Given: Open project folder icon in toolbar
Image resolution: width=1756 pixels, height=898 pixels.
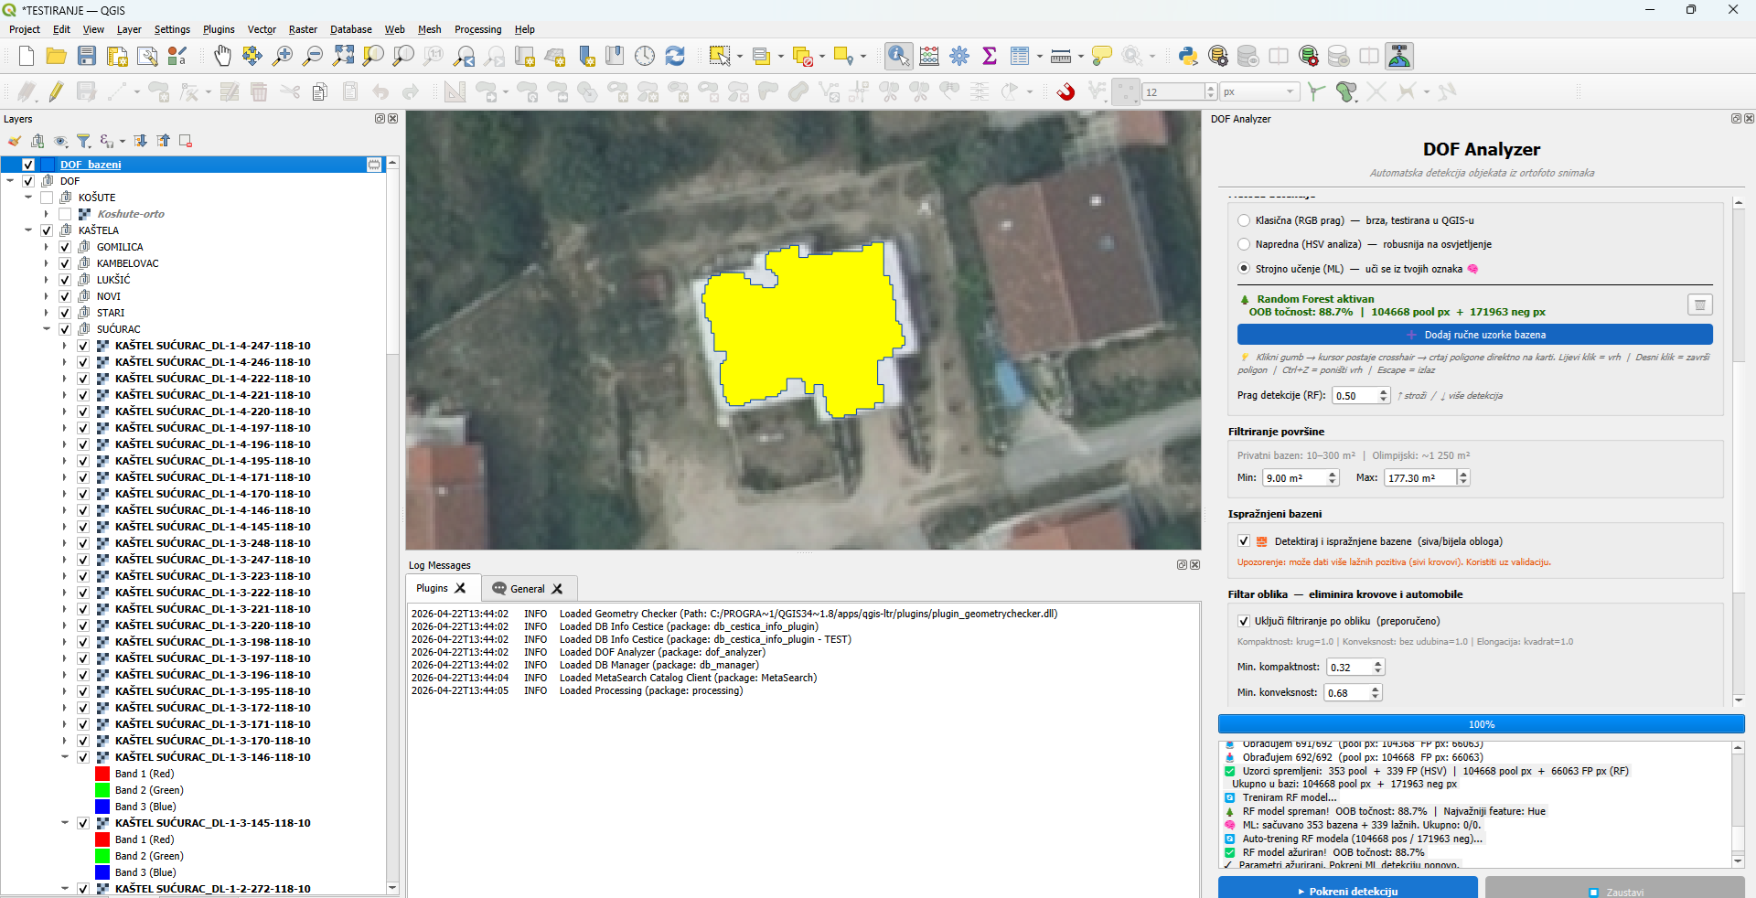Looking at the screenshot, I should coord(56,57).
